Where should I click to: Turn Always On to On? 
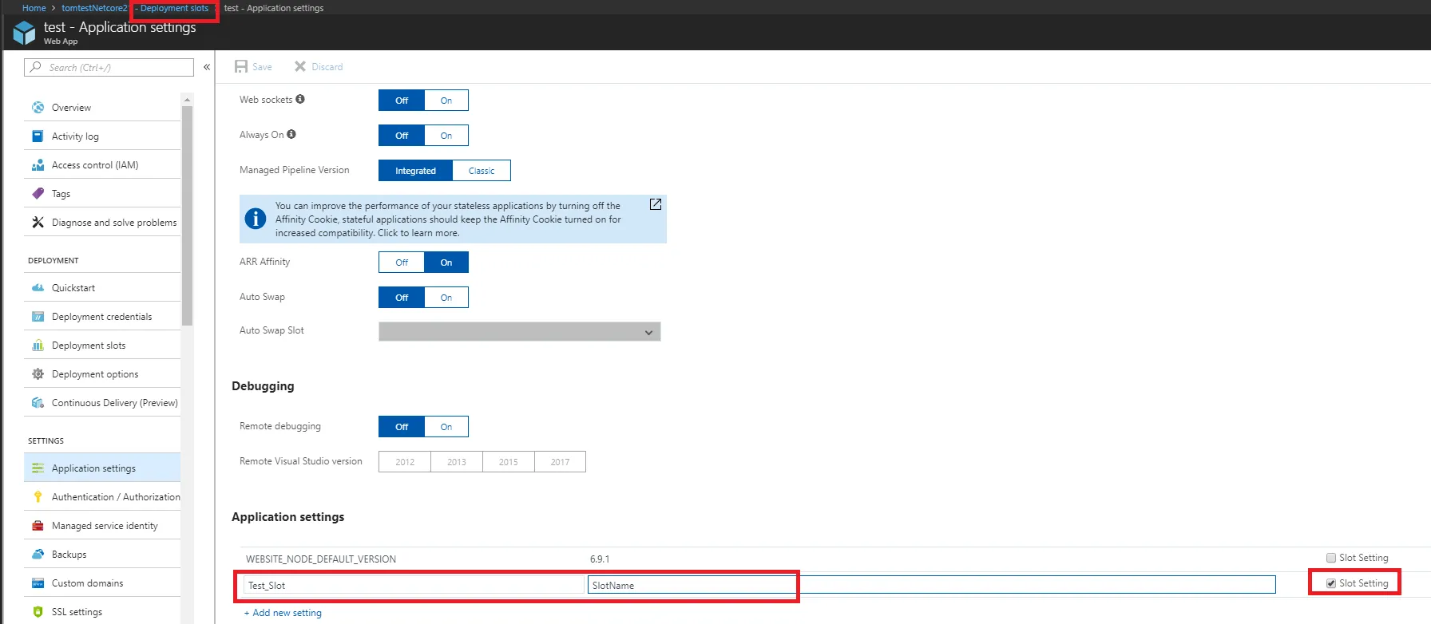point(446,136)
